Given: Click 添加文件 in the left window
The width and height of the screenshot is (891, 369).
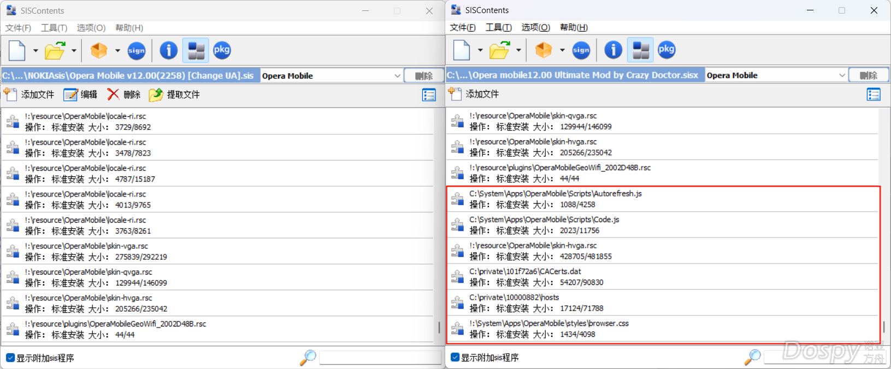Looking at the screenshot, I should pos(29,94).
